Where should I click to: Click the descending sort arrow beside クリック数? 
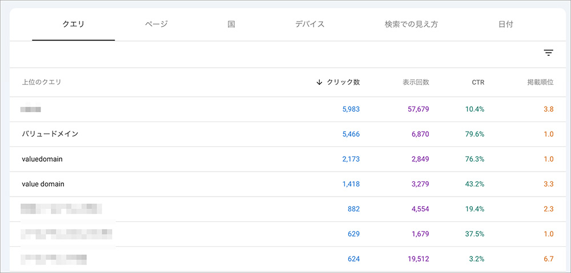(319, 82)
